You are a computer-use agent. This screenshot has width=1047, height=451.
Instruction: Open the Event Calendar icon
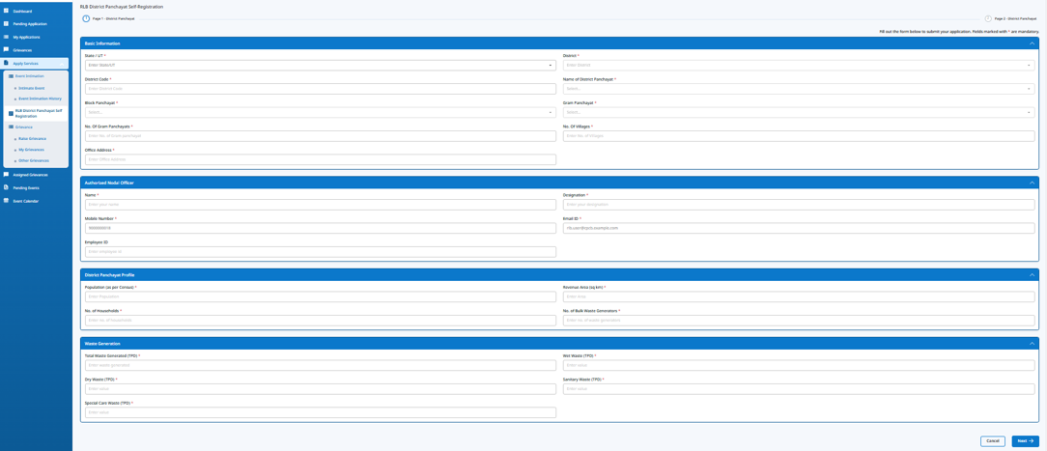6,200
